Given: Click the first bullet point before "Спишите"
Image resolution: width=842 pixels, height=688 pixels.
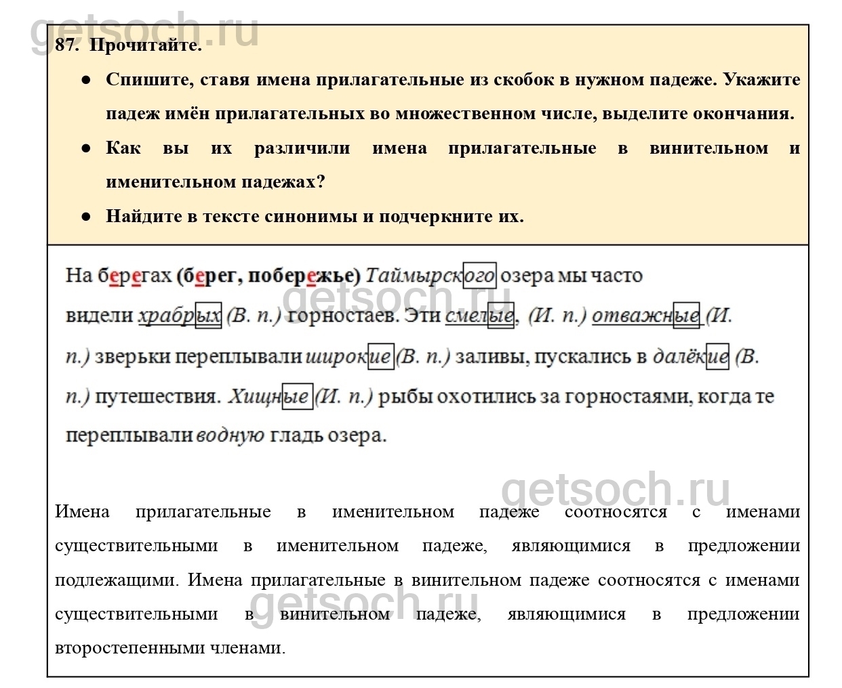Looking at the screenshot, I should 86,80.
